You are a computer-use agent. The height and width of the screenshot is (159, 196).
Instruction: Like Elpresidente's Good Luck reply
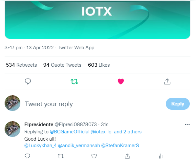coord(94,156)
